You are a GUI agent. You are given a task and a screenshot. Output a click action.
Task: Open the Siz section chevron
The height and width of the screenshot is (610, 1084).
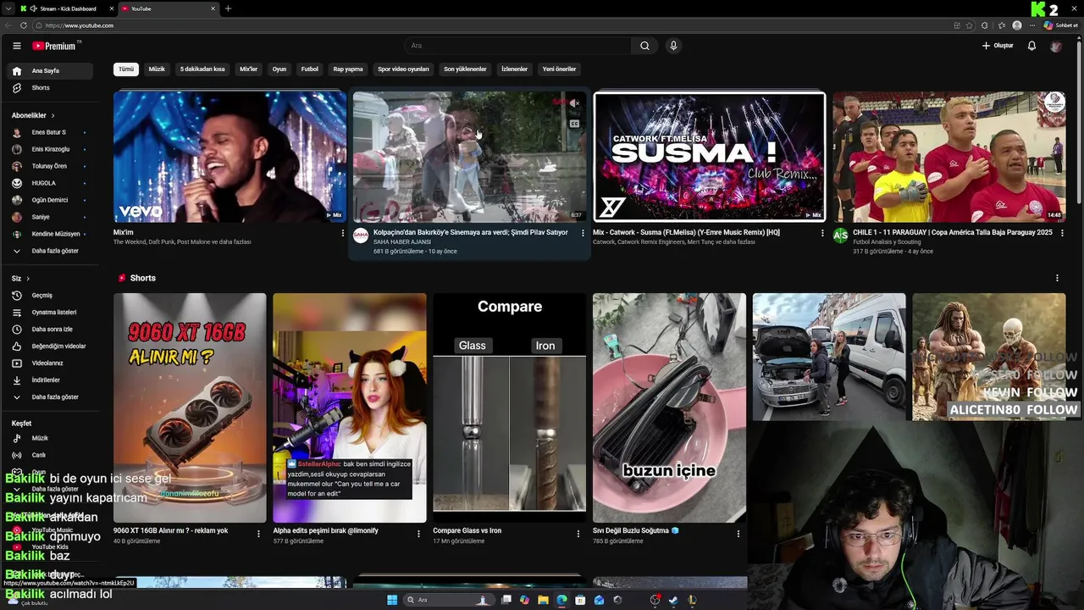pos(27,279)
